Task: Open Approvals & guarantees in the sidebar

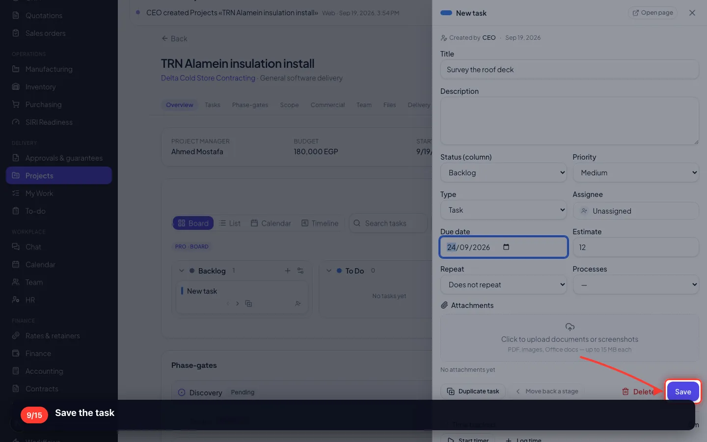Action: tap(59, 158)
